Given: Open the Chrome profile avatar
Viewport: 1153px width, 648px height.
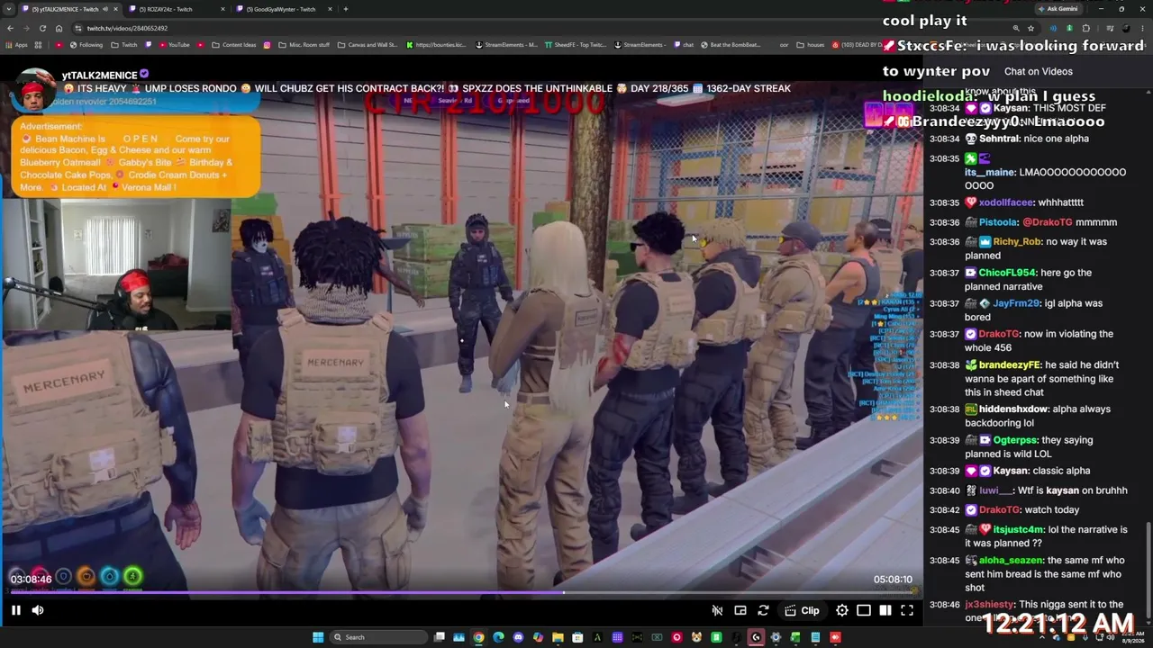Looking at the screenshot, I should pyautogui.click(x=1126, y=28).
